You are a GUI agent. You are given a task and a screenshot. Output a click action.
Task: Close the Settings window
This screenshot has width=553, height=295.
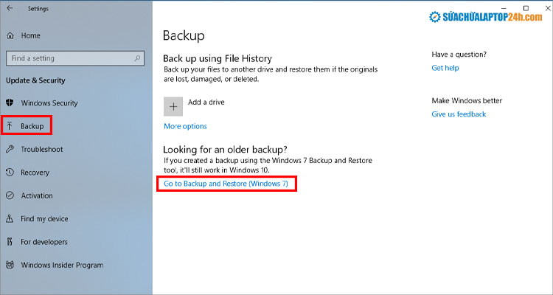click(548, 8)
